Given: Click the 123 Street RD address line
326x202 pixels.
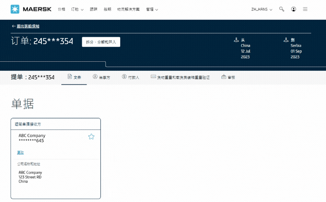Looking at the screenshot, I should tap(30, 177).
